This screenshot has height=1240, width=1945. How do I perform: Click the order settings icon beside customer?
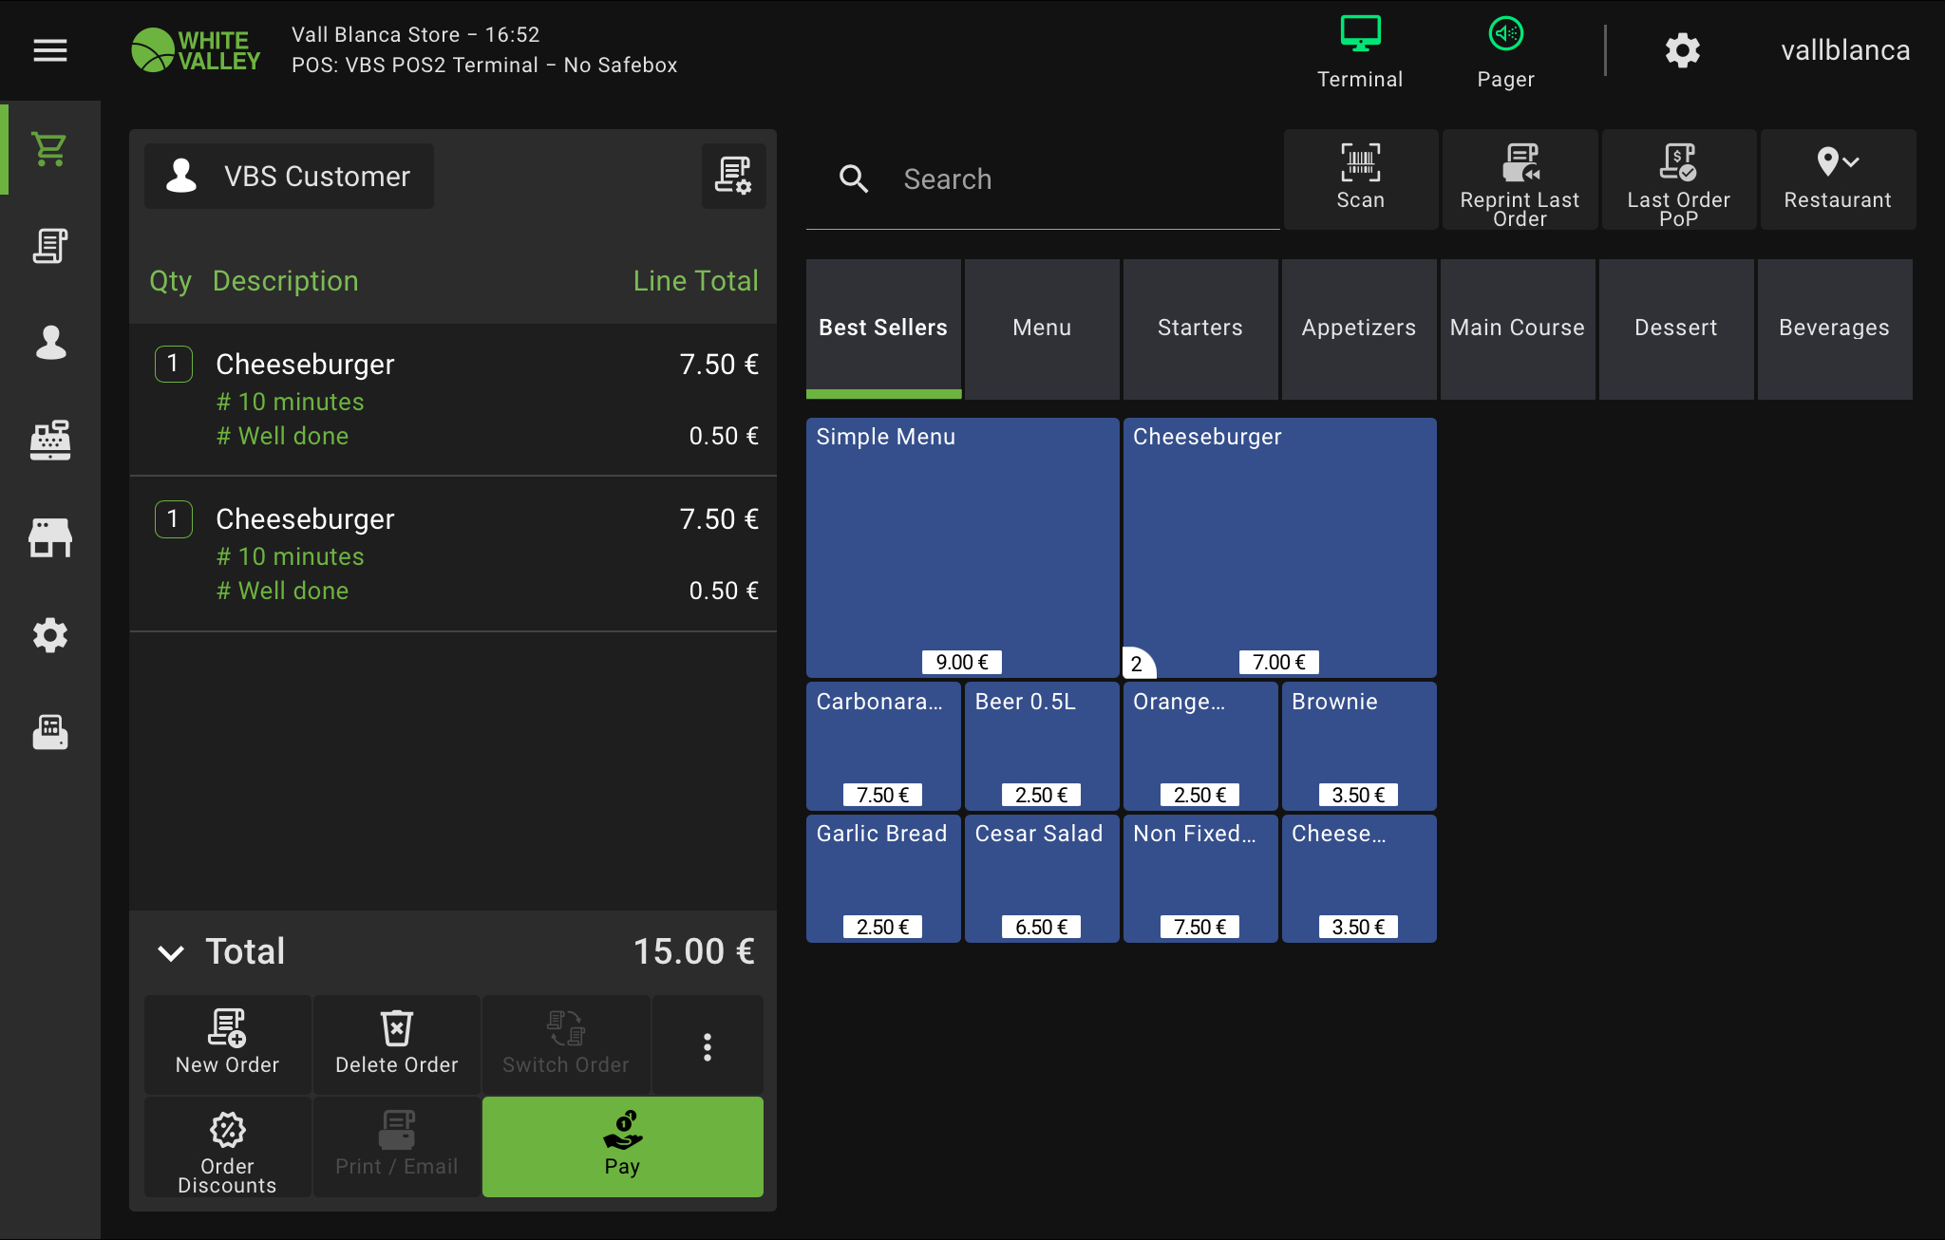pos(733,176)
